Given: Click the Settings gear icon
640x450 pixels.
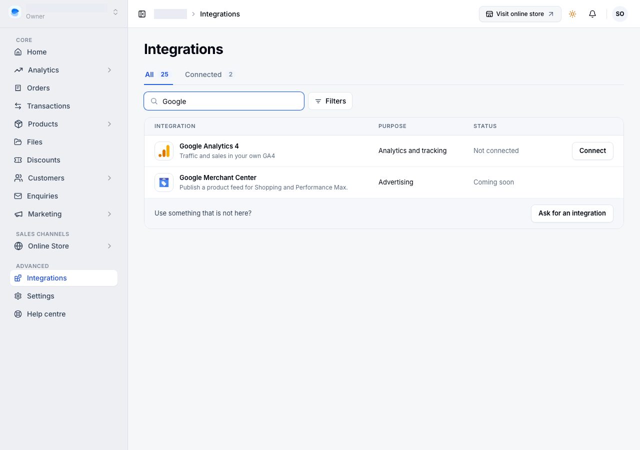Looking at the screenshot, I should pyautogui.click(x=18, y=296).
